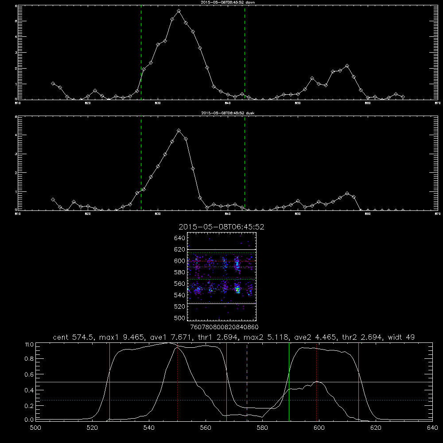Click the heatmap title 2015-05-08T06:45:52
The image size is (443, 443).
[x=221, y=227]
